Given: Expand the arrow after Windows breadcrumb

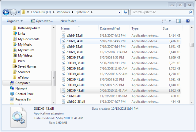Looking at the screenshot, I should click(73, 12).
